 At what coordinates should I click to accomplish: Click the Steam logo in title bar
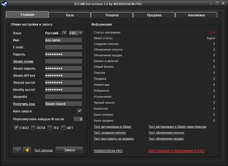tap(4, 4)
